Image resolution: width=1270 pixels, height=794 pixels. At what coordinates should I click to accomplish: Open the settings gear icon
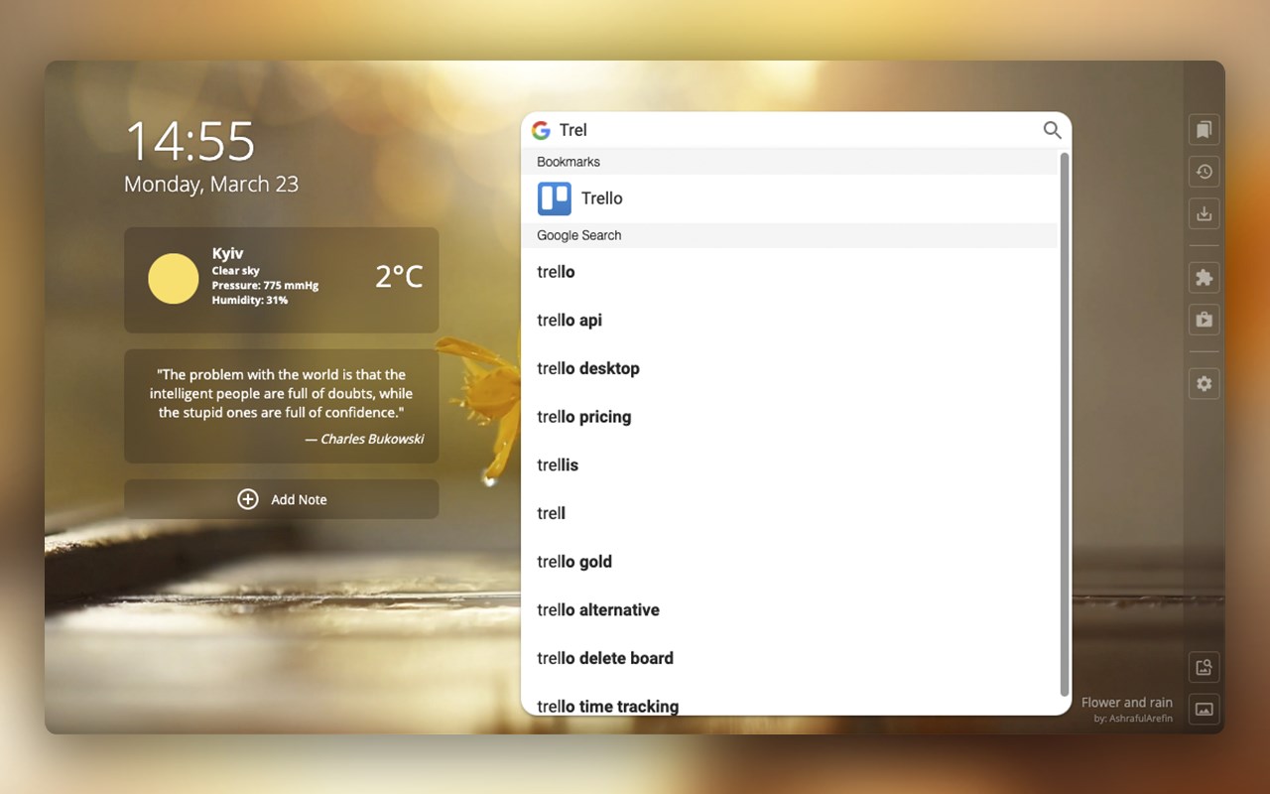[1204, 384]
